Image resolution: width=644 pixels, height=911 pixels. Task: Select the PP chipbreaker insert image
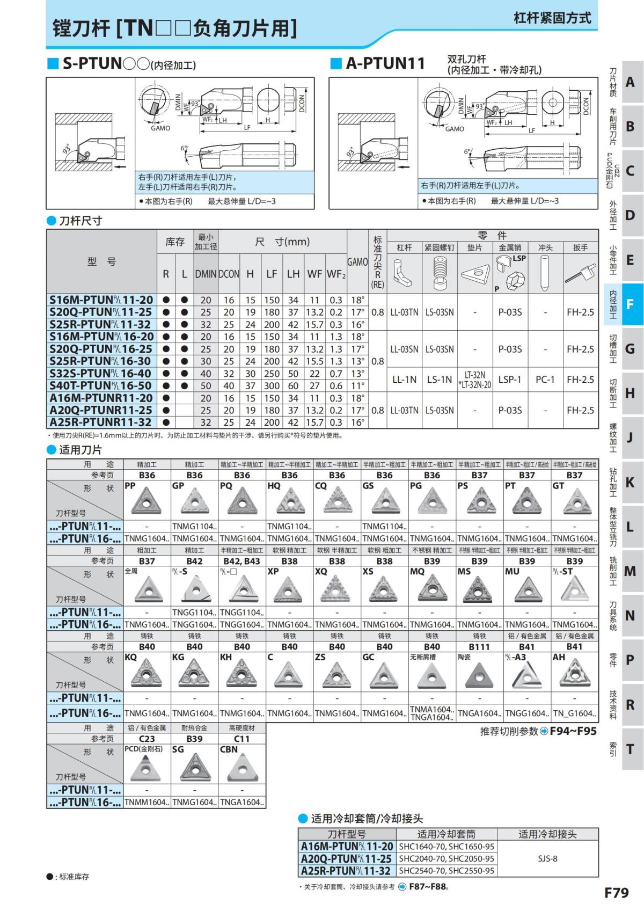[147, 500]
